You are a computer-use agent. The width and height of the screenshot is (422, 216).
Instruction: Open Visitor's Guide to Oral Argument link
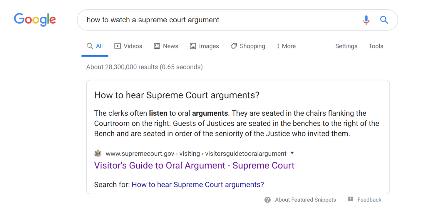(194, 166)
